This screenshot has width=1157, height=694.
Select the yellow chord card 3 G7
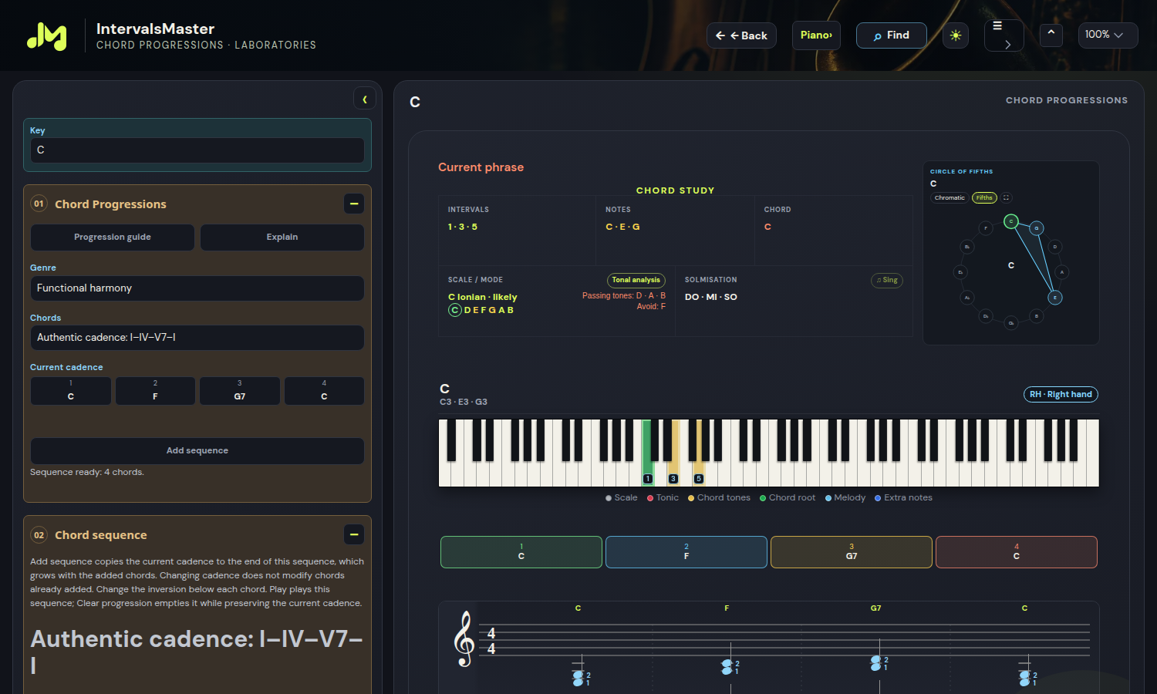[x=852, y=552]
